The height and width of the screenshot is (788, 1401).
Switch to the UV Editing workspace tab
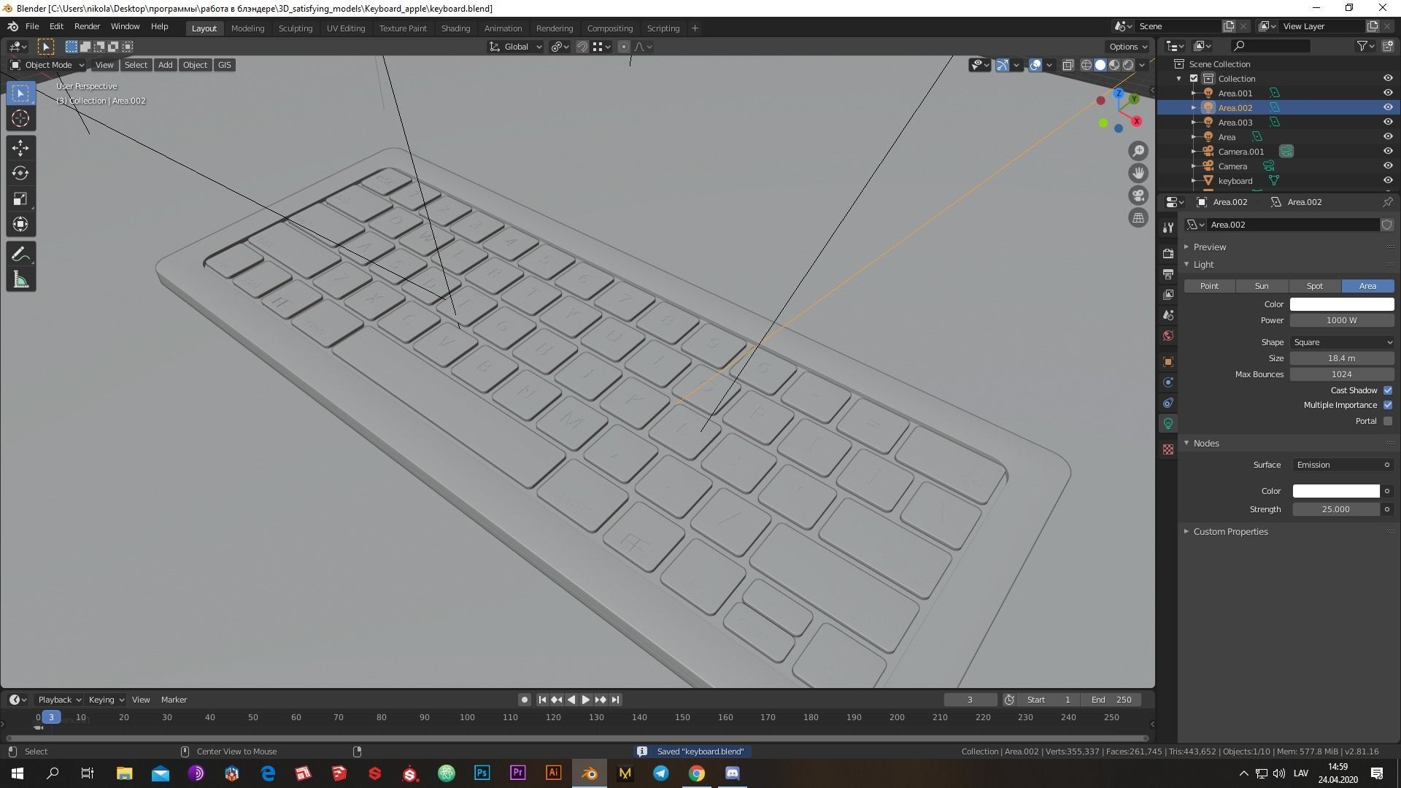coord(346,28)
